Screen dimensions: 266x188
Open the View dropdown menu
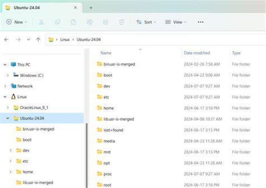176,22
